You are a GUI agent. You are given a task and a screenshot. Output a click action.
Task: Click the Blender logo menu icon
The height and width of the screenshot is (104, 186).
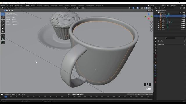[2, 5]
